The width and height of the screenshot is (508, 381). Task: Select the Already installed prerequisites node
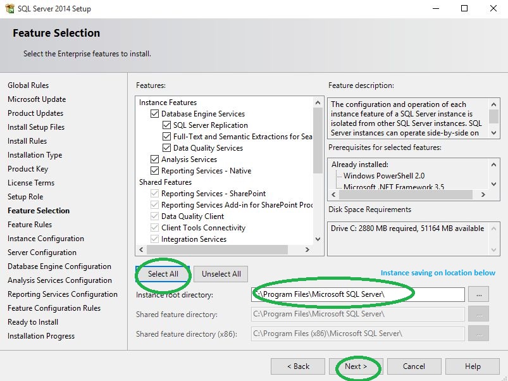(359, 165)
